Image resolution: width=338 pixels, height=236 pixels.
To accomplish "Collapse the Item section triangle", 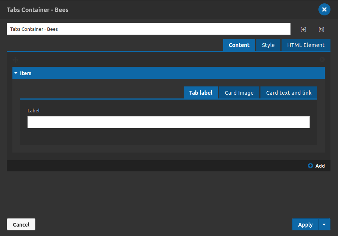I will pos(16,73).
